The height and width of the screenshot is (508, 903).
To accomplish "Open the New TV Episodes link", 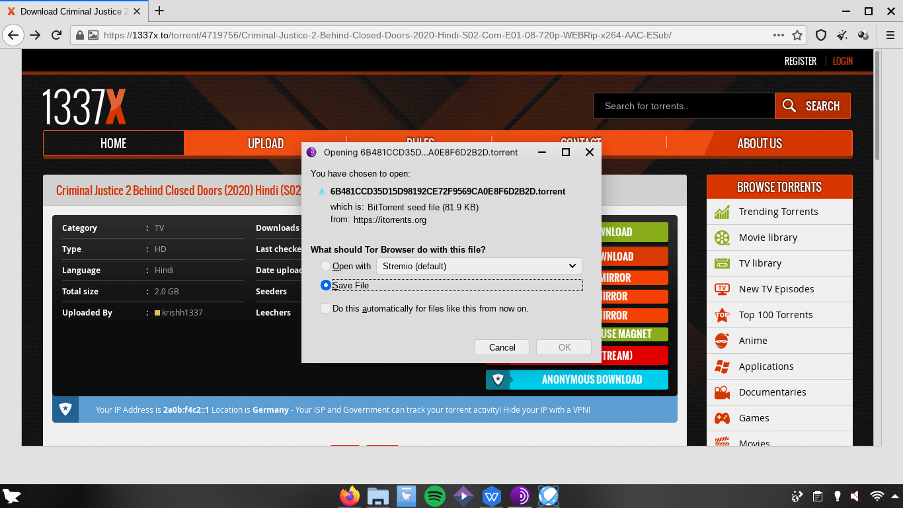I will click(x=777, y=289).
